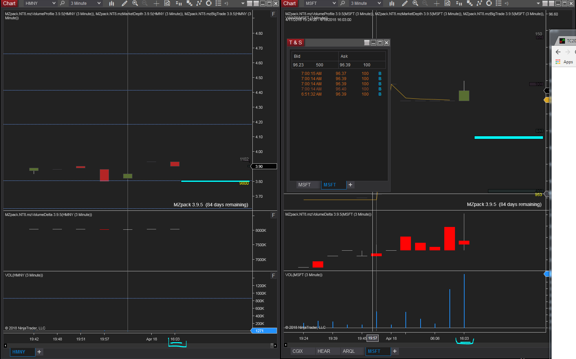Click the left scroll arrow under MSFT chart
The image size is (576, 359).
[x=285, y=345]
